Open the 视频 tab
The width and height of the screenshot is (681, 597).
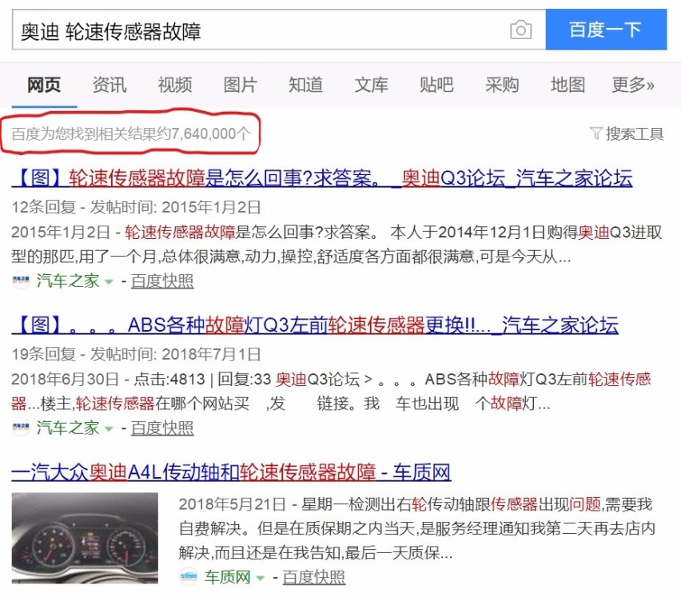[175, 85]
